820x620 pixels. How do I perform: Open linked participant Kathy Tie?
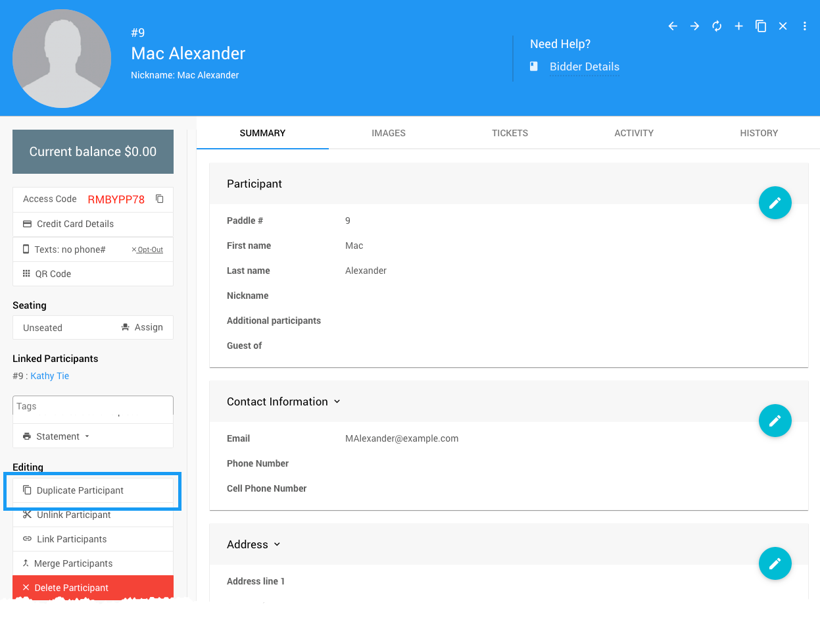coord(49,376)
